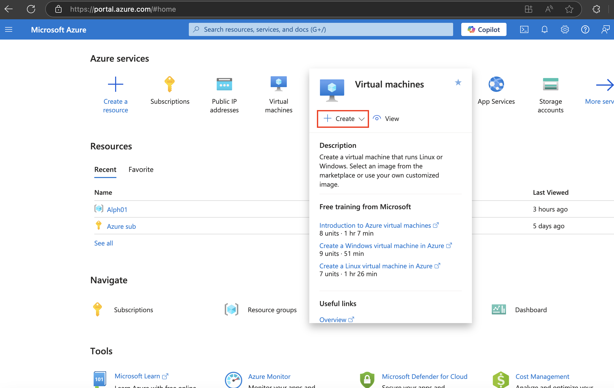Open App Services icon
614x388 pixels.
pyautogui.click(x=496, y=84)
